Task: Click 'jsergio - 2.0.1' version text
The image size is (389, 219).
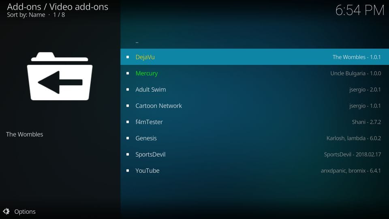Action: [x=365, y=90]
